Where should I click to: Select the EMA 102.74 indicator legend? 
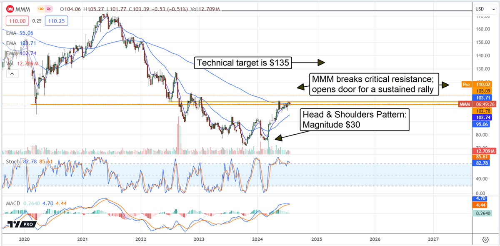21,53
